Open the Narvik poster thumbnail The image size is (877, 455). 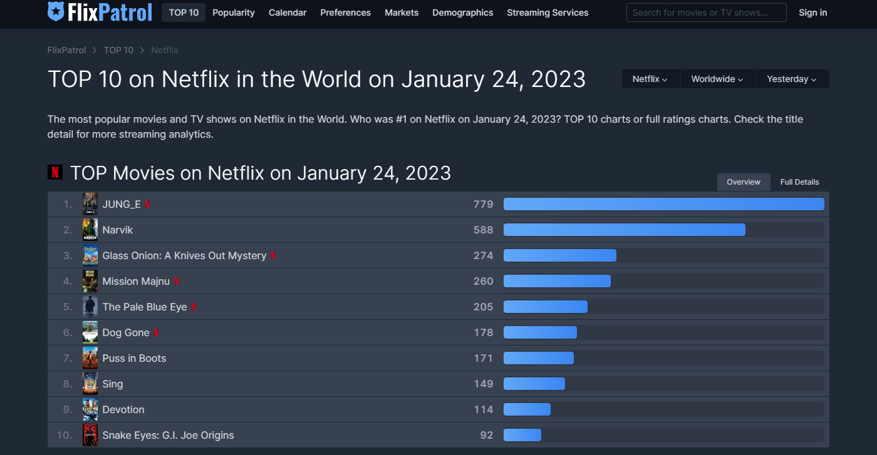pyautogui.click(x=90, y=230)
